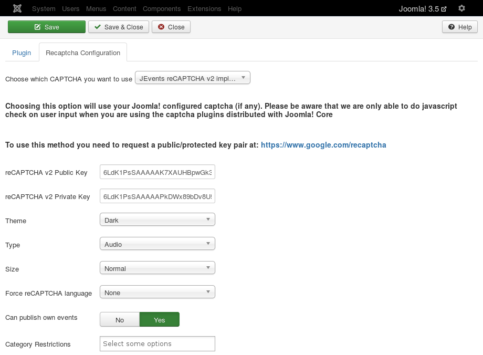The height and width of the screenshot is (355, 483).
Task: Open the Type dropdown set to Audio
Action: point(157,244)
